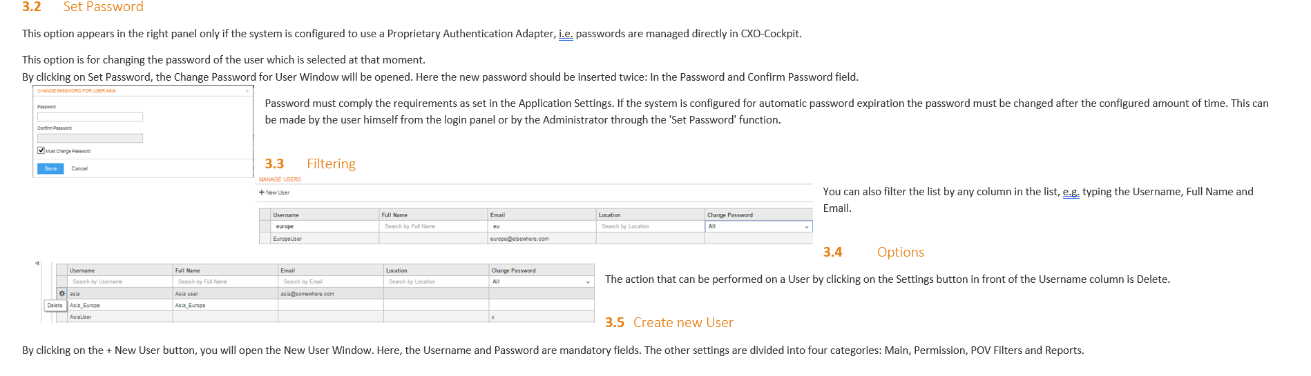Click Search by Location in the filtering table

[650, 226]
